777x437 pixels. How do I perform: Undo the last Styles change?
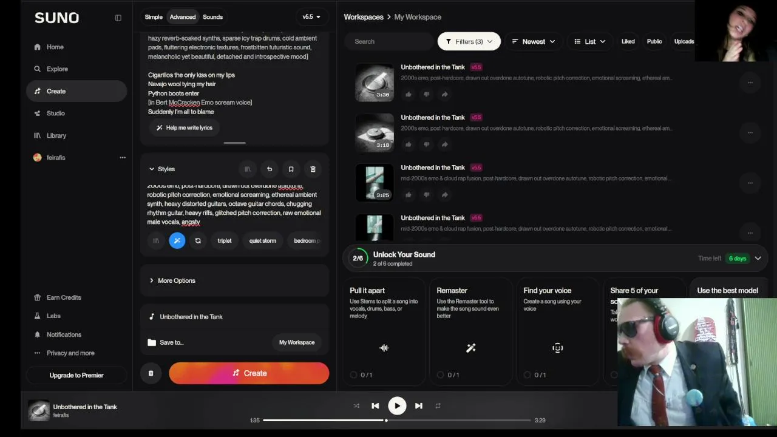coord(270,169)
